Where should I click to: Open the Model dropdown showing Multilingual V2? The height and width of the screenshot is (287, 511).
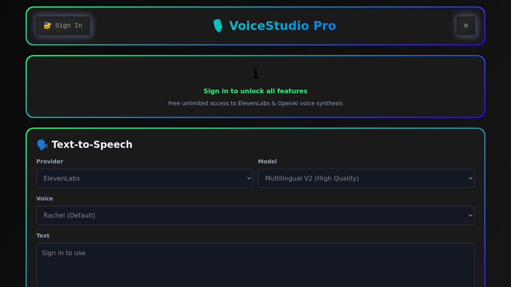[x=366, y=178]
